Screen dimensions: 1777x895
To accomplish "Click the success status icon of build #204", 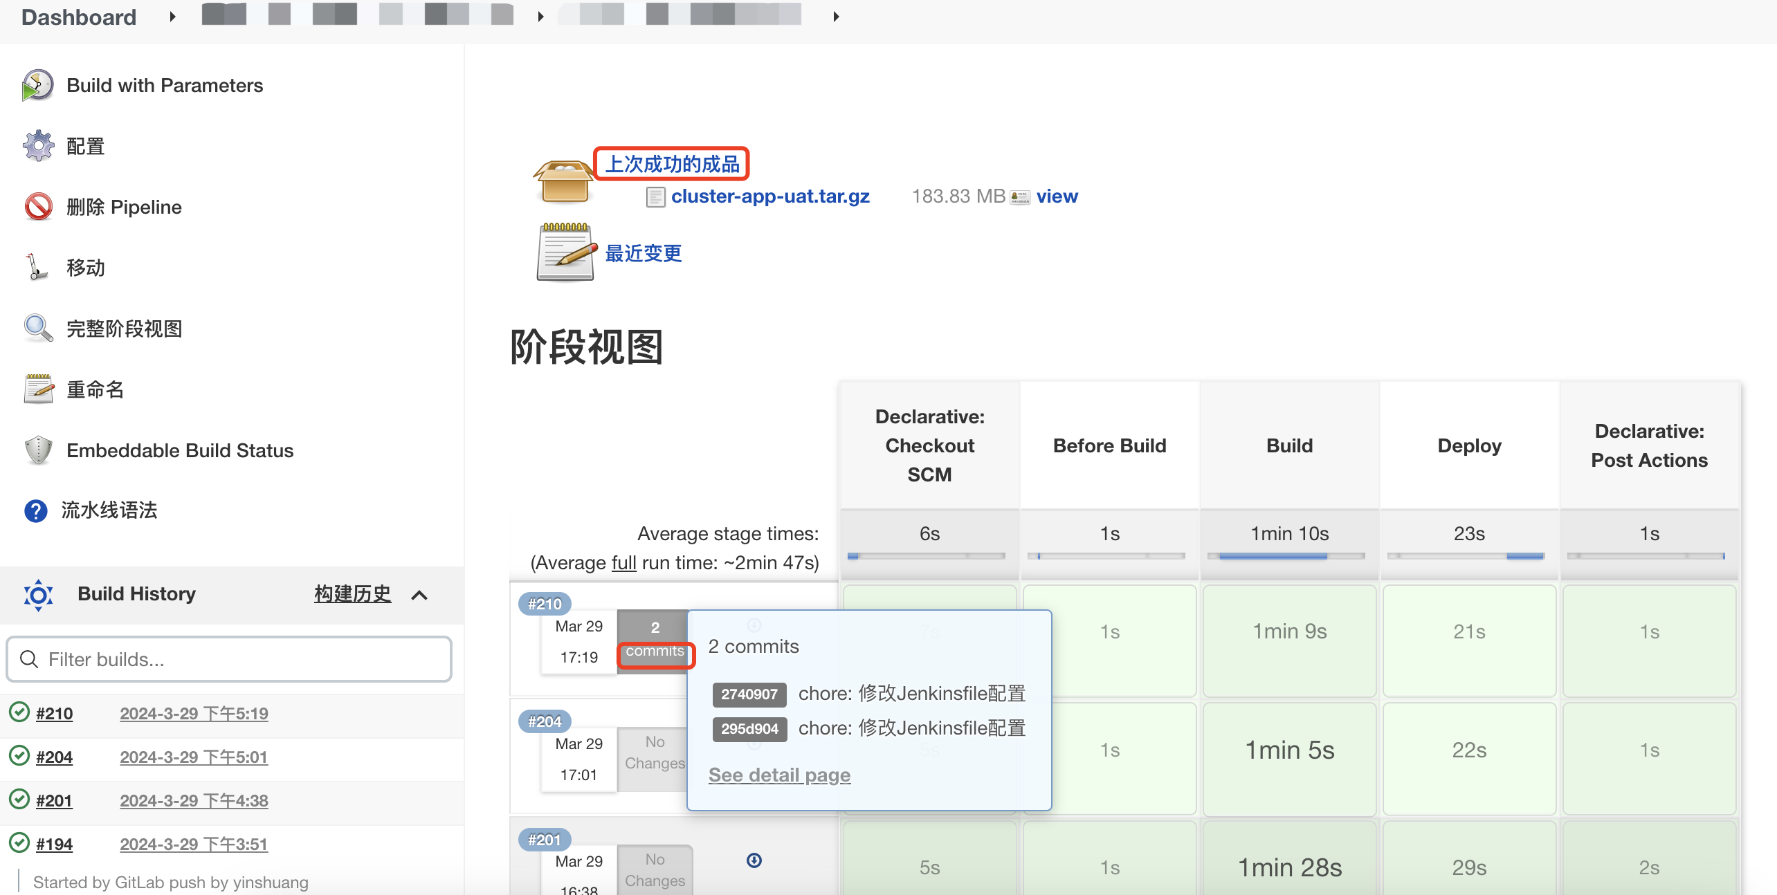I will pyautogui.click(x=19, y=755).
